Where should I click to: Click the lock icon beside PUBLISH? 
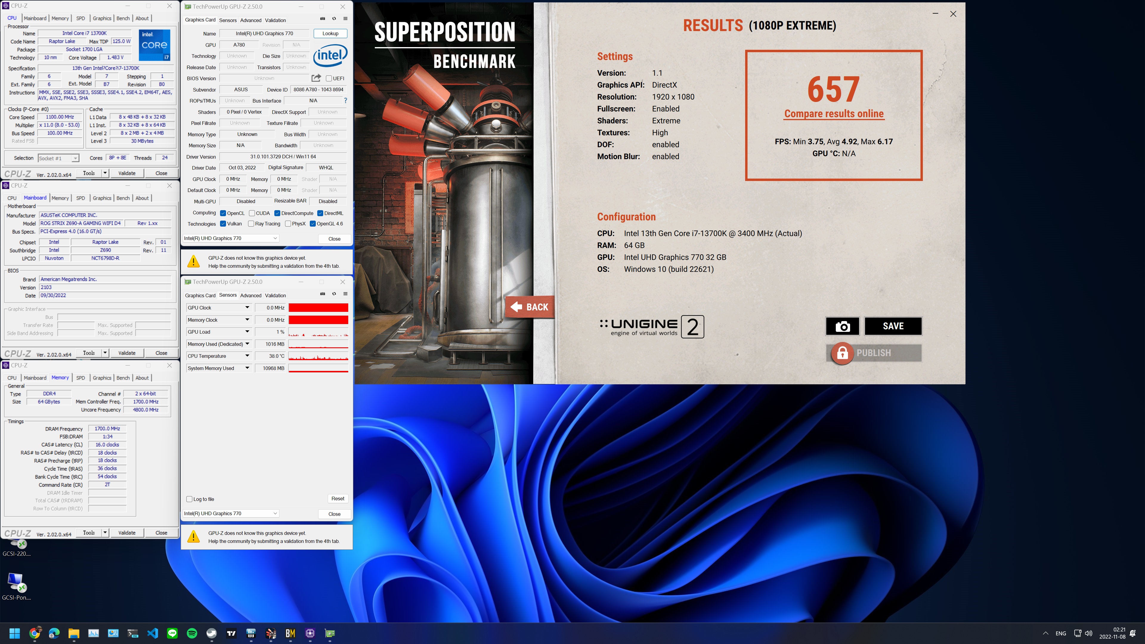tap(842, 353)
